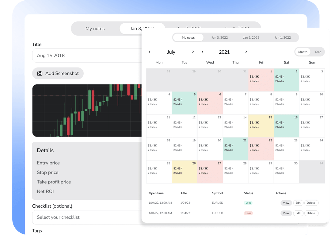331x235 pixels.
Task: Delete the first trade in the list
Action: (311, 203)
